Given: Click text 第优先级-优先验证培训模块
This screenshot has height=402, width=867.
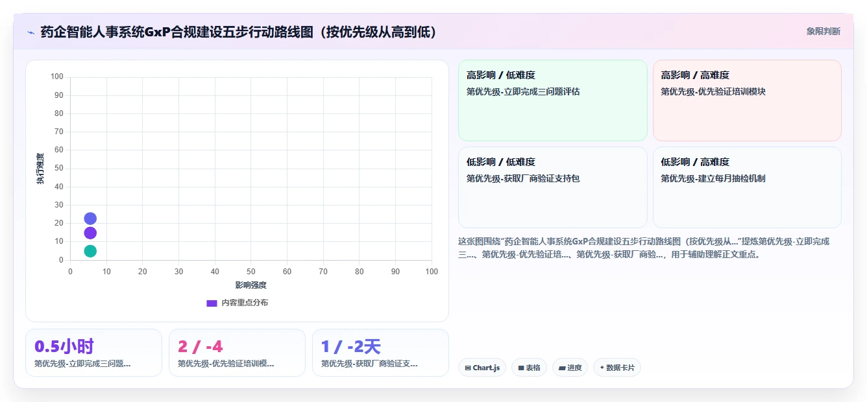Looking at the screenshot, I should (x=713, y=91).
